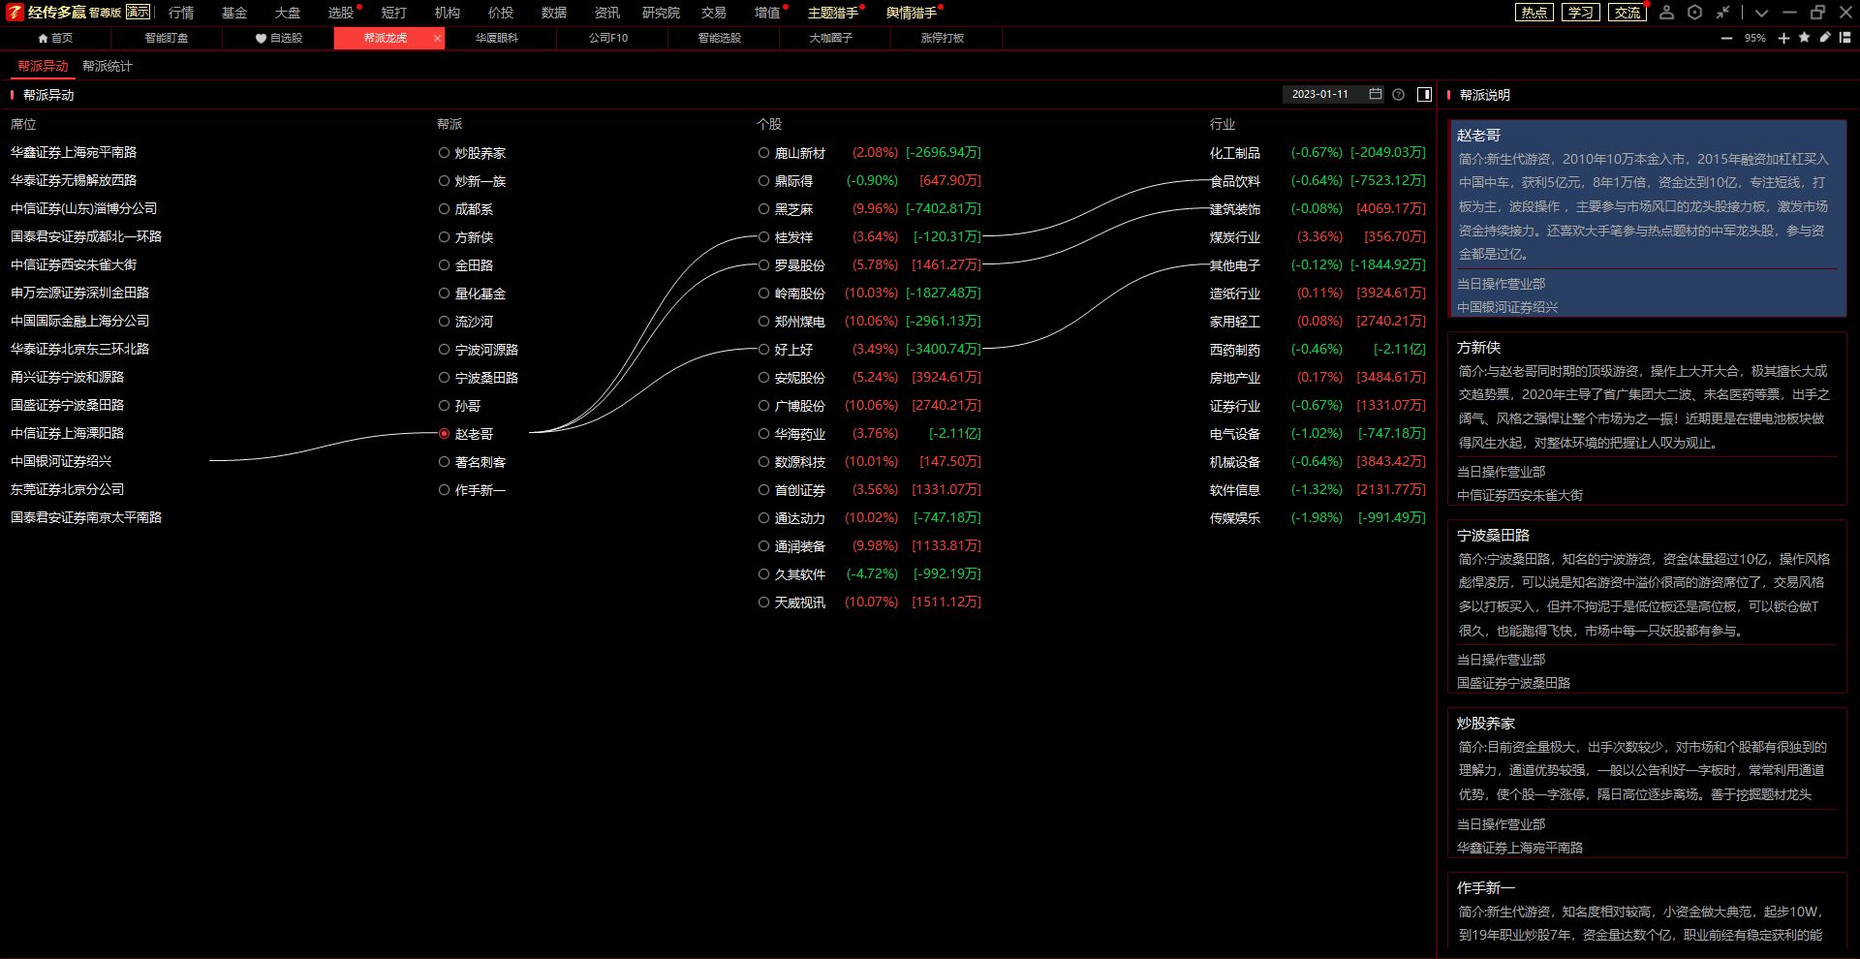Click the heart icon on 自选股 tab
1860x959 pixels.
(261, 38)
